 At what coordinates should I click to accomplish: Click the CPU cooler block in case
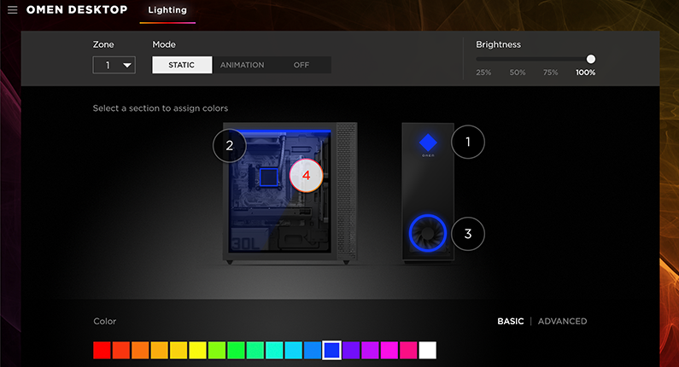click(x=268, y=177)
